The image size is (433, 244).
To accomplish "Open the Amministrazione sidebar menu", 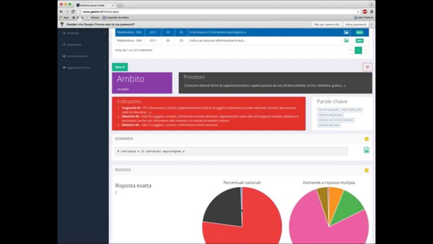I will tap(83, 56).
